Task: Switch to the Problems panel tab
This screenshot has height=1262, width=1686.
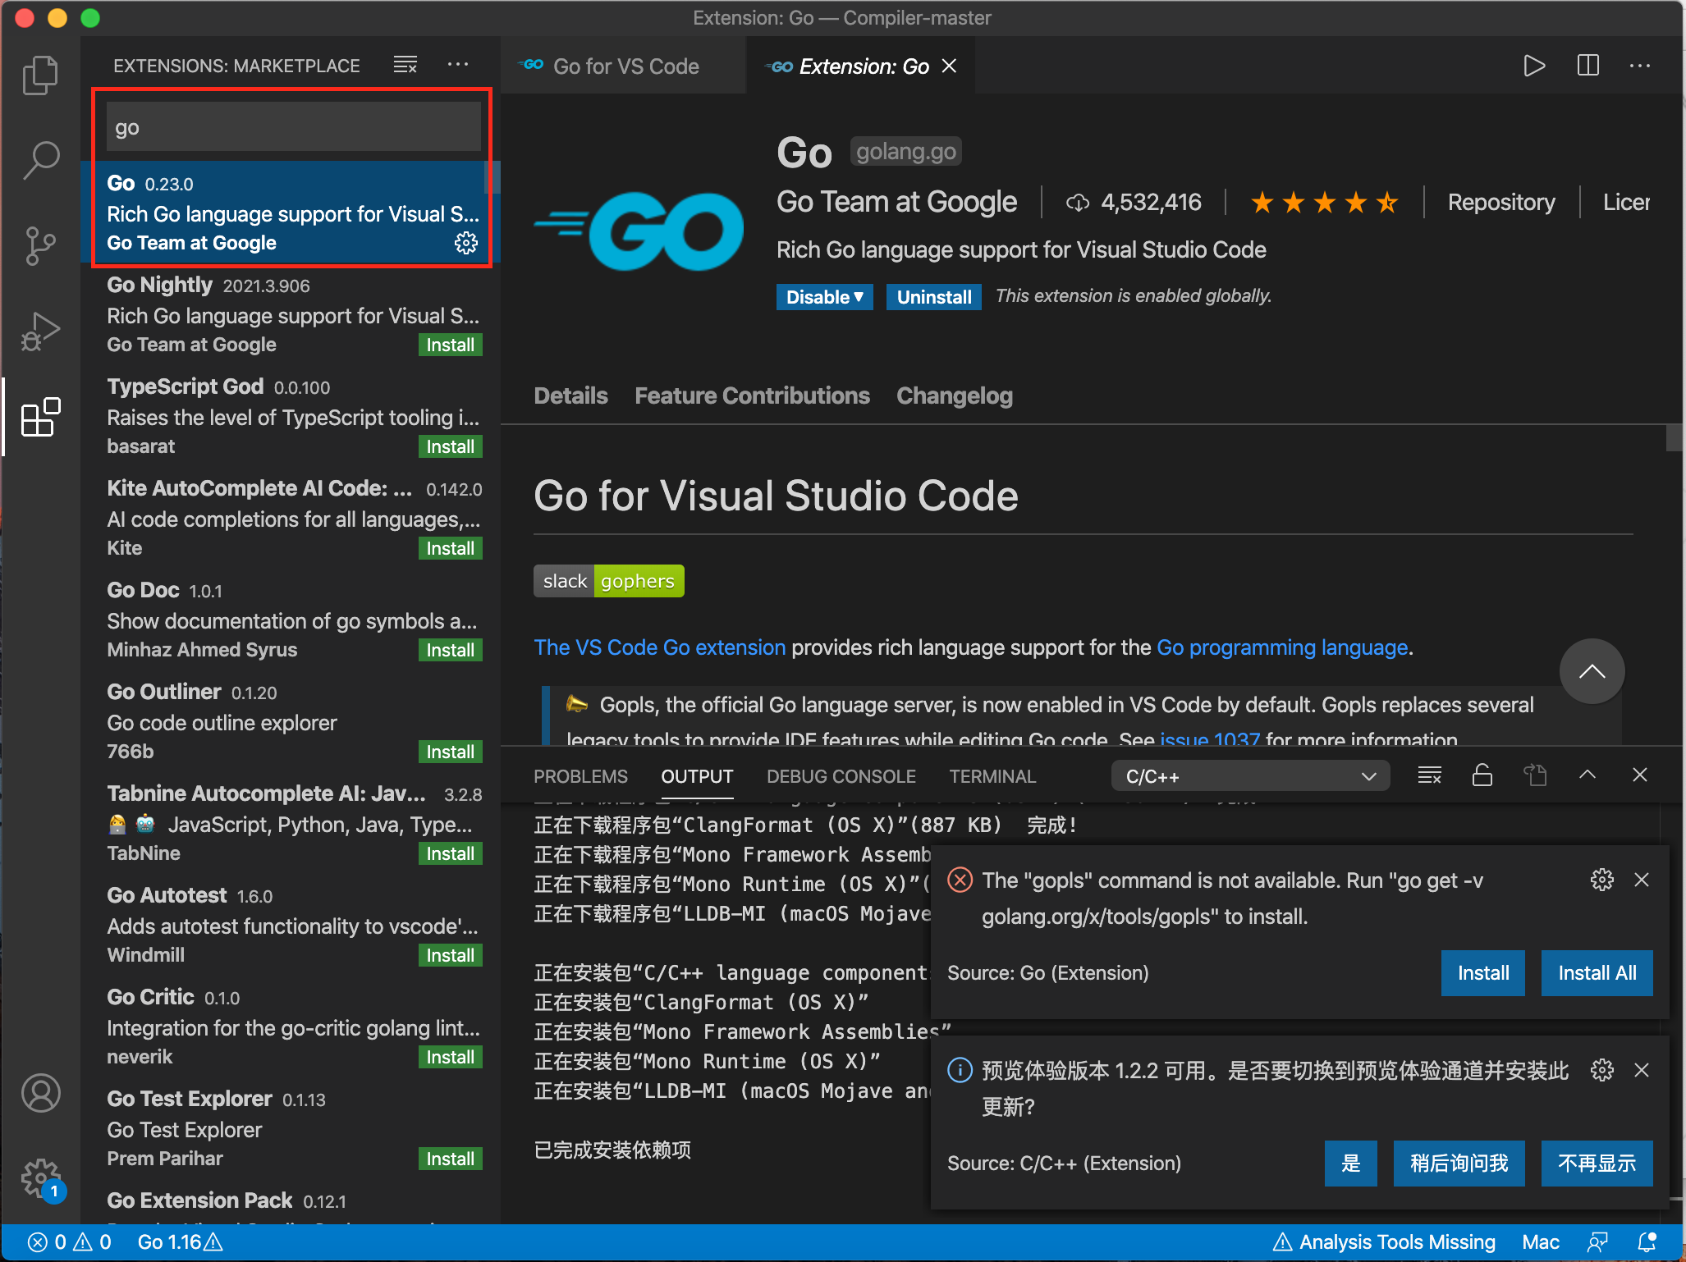Action: [580, 776]
